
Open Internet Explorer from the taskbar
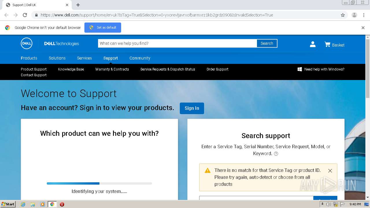[x=23, y=204]
